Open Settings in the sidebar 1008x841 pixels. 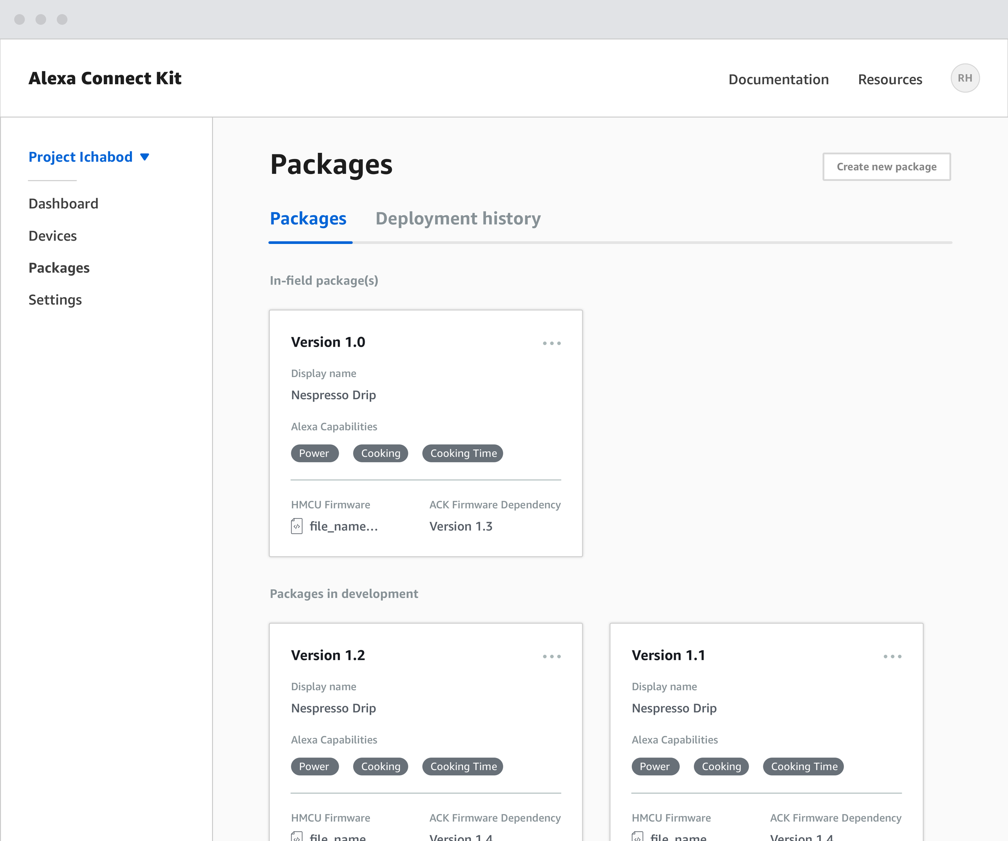55,300
